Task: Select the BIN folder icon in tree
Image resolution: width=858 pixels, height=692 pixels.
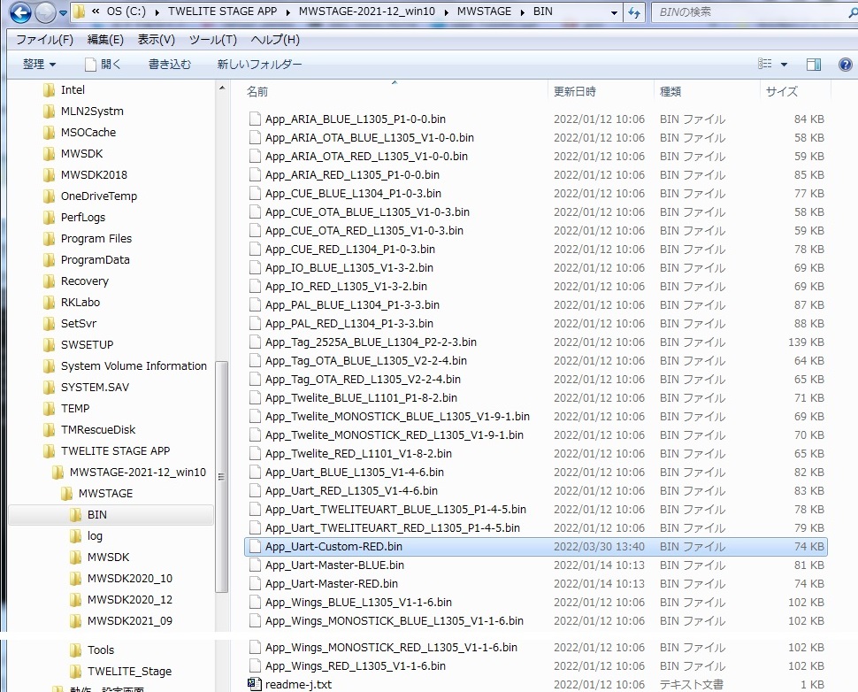Action: (x=75, y=515)
